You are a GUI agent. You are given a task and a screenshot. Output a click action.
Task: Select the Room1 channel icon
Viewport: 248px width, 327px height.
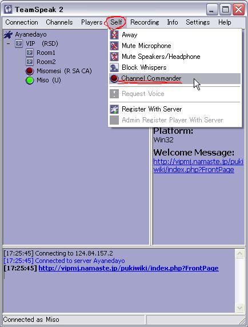[x=30, y=53]
